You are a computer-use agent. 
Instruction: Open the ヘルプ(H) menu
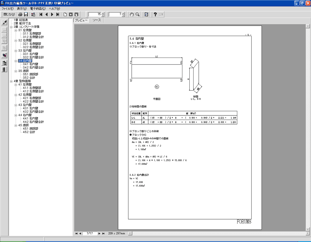pos(54,8)
